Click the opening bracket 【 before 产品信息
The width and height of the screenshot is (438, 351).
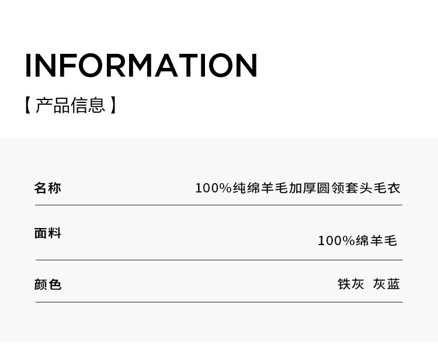click(x=27, y=106)
